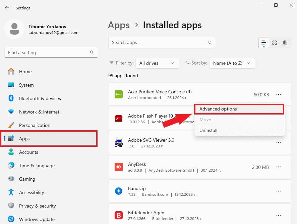Open more options for Bandizip
297x224 pixels.
tap(279, 191)
